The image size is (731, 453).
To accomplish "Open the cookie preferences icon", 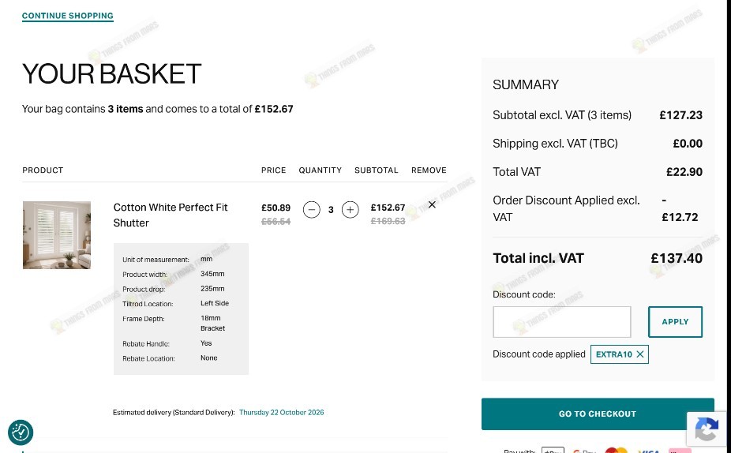I will click(21, 432).
